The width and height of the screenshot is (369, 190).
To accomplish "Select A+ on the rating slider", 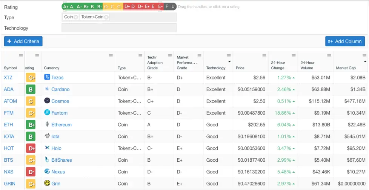I will click(66, 6).
